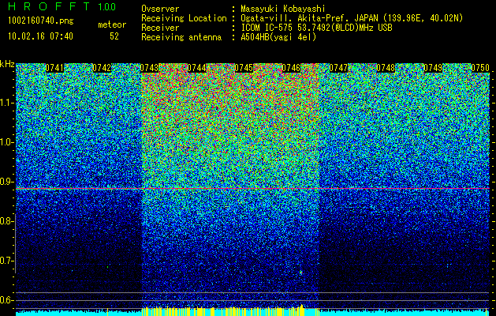Click the observer name Masayuki Kobayashi
This screenshot has width=496, height=316.
point(283,9)
